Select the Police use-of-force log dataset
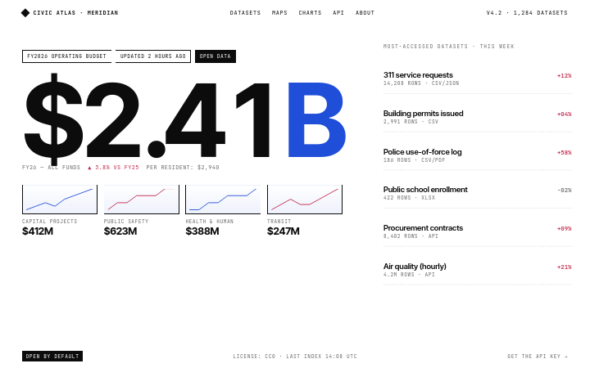 [478, 155]
